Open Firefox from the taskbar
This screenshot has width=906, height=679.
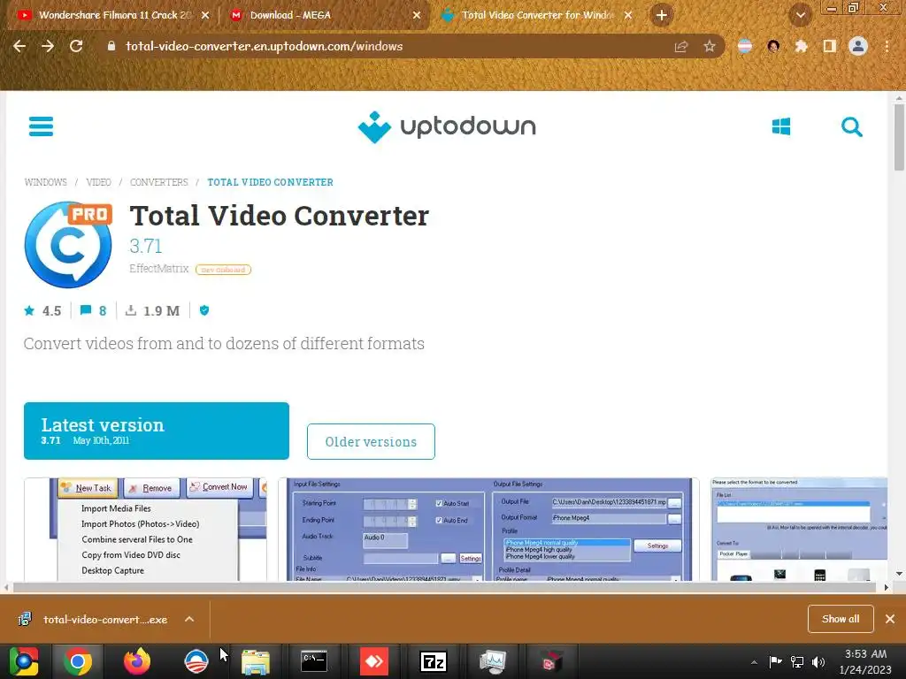pos(137,661)
